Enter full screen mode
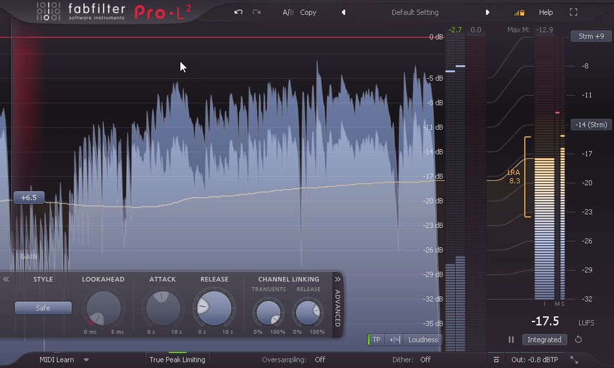The width and height of the screenshot is (614, 368). (x=573, y=12)
